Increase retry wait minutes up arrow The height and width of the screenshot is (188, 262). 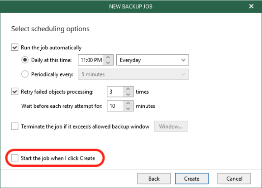(128, 103)
